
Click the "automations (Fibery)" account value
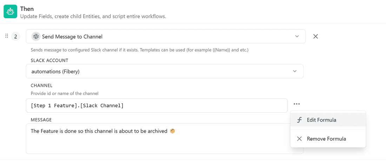coord(55,72)
